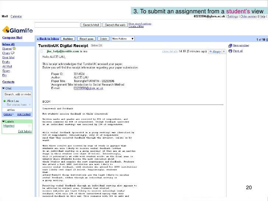Image resolution: width=268 pixels, height=201 pixels.
Task: Click the Search Mail button
Action: click(x=91, y=25)
